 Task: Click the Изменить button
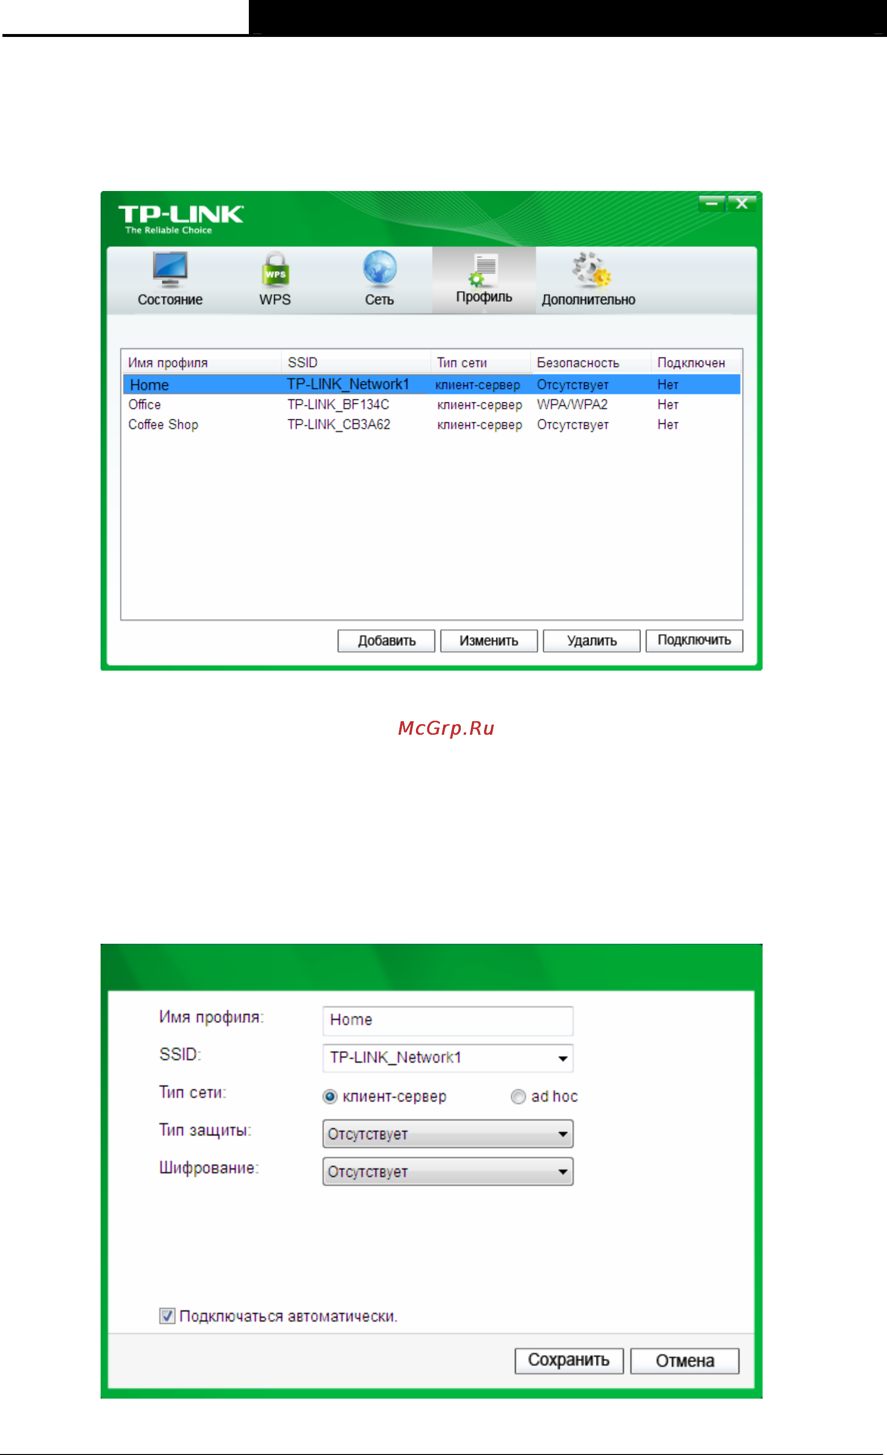(x=489, y=641)
